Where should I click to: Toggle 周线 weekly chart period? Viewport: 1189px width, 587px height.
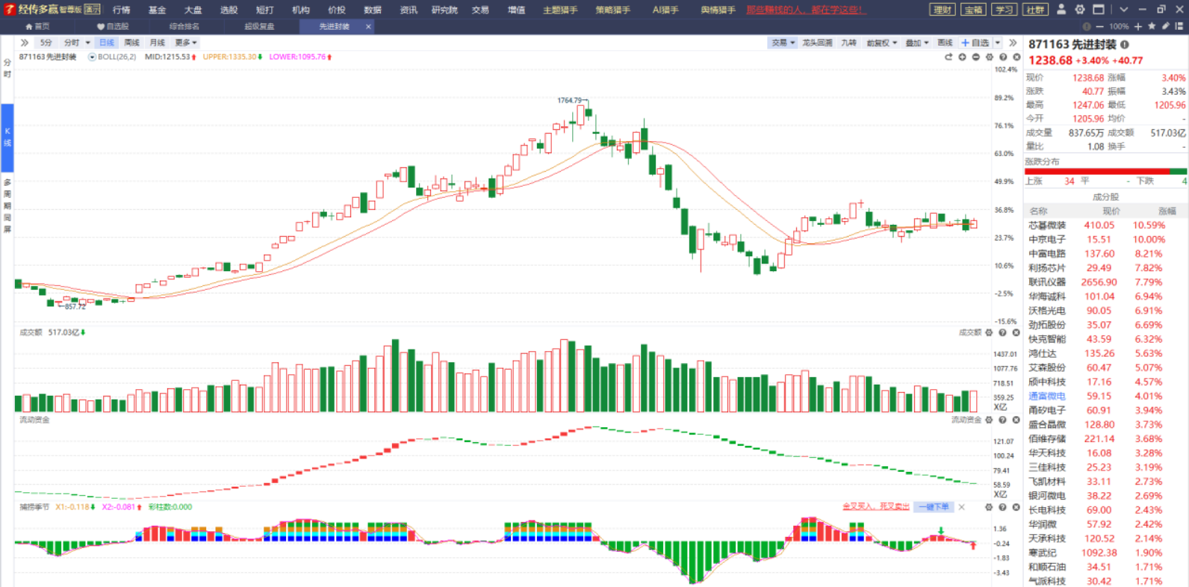[x=132, y=43]
